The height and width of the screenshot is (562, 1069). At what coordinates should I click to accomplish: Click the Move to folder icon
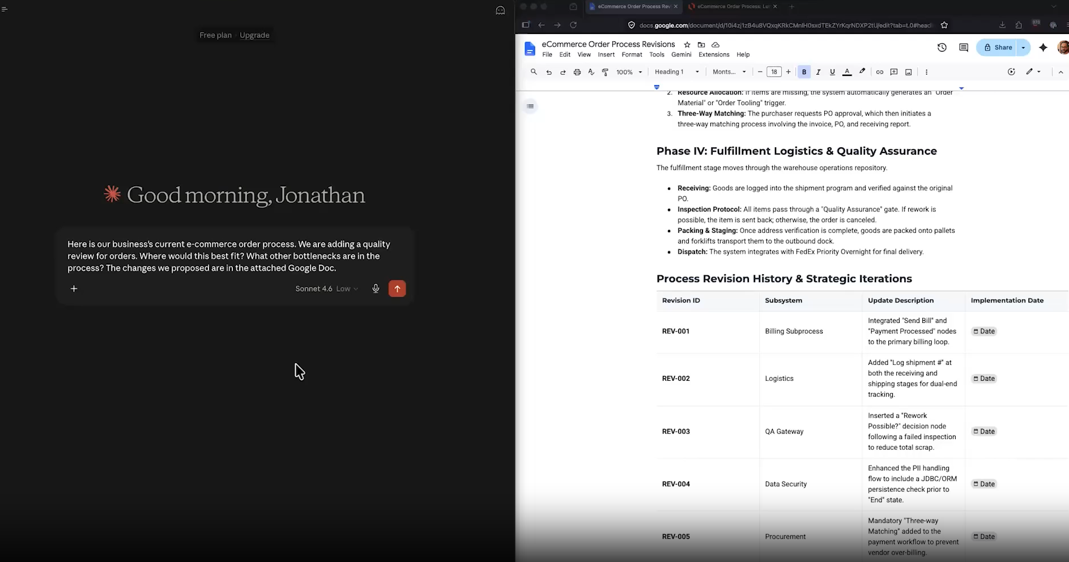pyautogui.click(x=701, y=45)
